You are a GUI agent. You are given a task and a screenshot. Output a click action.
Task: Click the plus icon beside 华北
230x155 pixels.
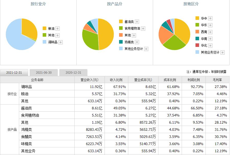[x=210, y=45]
